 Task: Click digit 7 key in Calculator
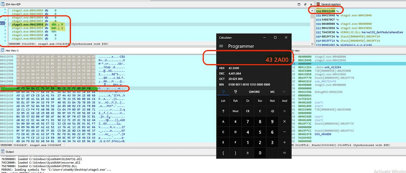[248, 121]
